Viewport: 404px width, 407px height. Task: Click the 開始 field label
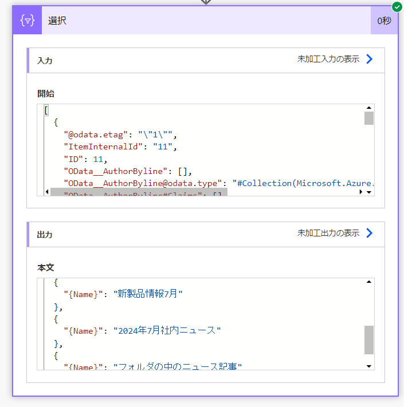point(46,93)
